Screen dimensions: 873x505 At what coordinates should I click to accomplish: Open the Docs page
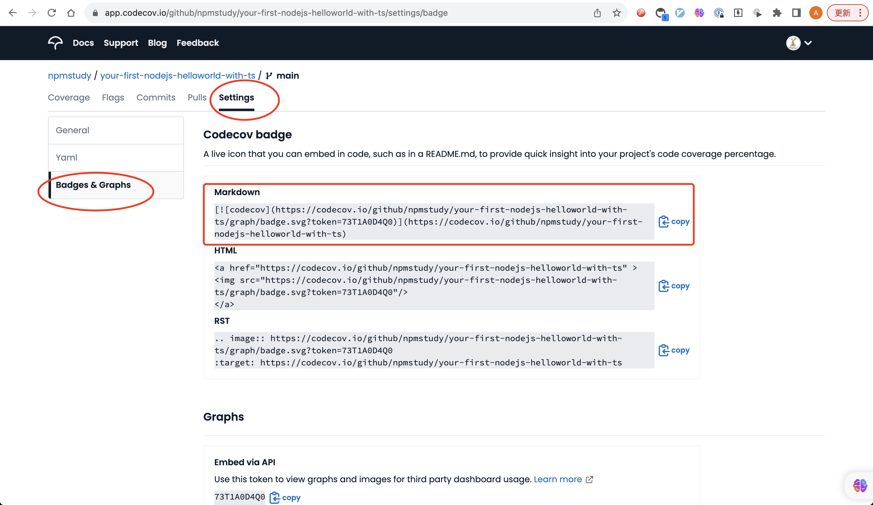click(83, 43)
